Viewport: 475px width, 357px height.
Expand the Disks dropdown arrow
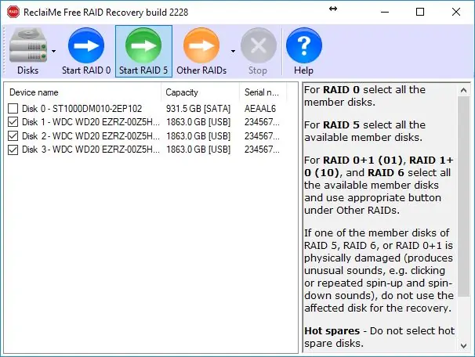[53, 51]
